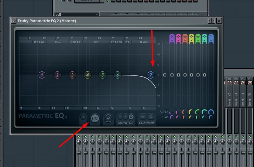The image size is (254, 167).
Task: Select band 2 token on EQ graph
Action: tap(57, 75)
